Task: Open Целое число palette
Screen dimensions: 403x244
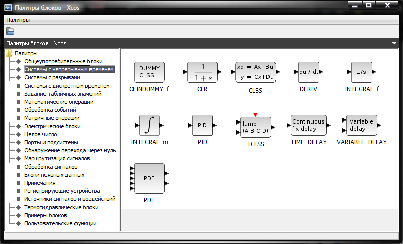Action: [x=40, y=134]
